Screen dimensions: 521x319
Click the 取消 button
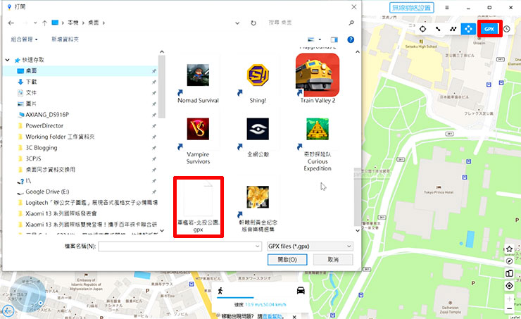333,260
